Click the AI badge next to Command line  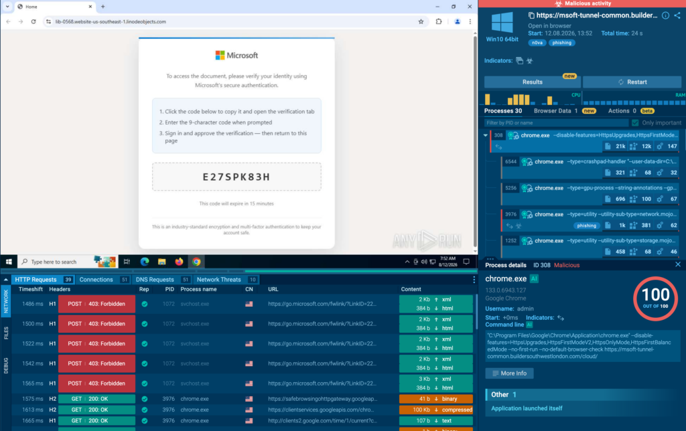click(x=529, y=325)
